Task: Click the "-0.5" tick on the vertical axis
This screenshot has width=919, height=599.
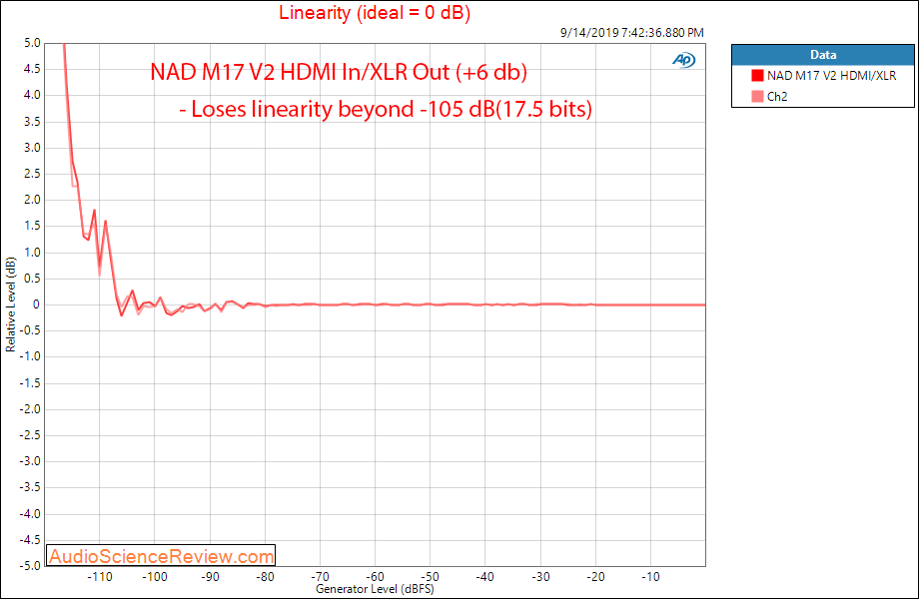Action: coord(31,330)
